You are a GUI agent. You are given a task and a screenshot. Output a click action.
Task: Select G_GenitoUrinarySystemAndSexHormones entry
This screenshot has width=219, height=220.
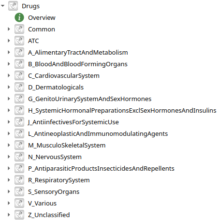pos(89,99)
